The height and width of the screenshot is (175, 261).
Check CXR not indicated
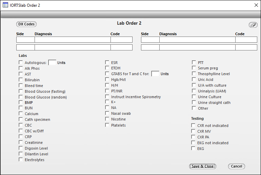[x=193, y=125]
